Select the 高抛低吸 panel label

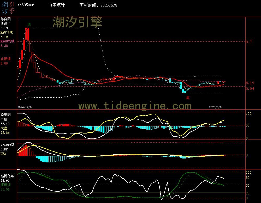coord(8,176)
